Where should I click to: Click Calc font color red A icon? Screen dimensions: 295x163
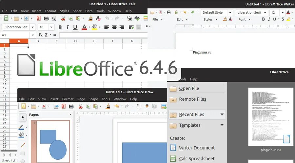(84, 27)
